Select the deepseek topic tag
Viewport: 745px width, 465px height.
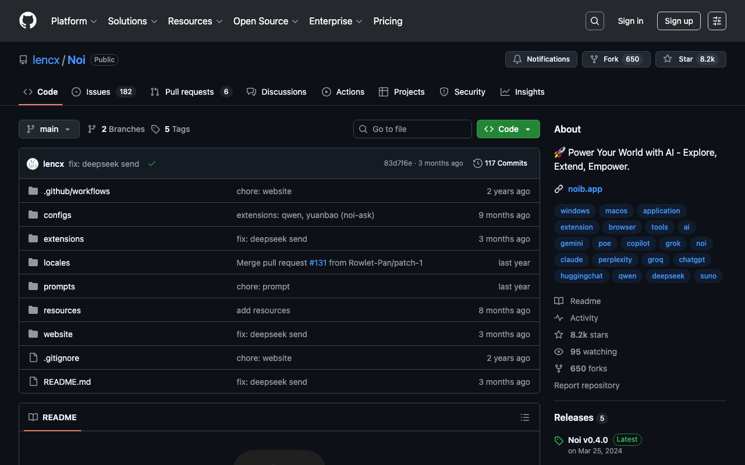[x=668, y=276]
